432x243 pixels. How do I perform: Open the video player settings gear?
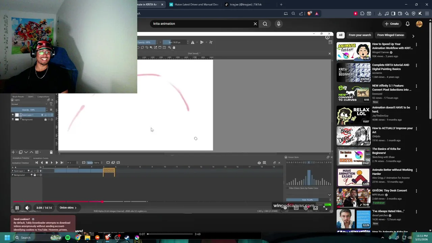point(306,208)
